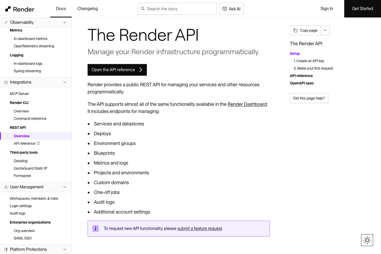Click the Open the API reference button

(117, 70)
